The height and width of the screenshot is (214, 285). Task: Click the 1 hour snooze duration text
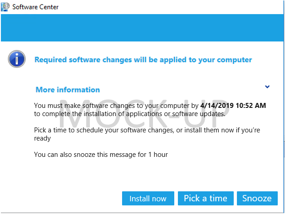coord(158,155)
